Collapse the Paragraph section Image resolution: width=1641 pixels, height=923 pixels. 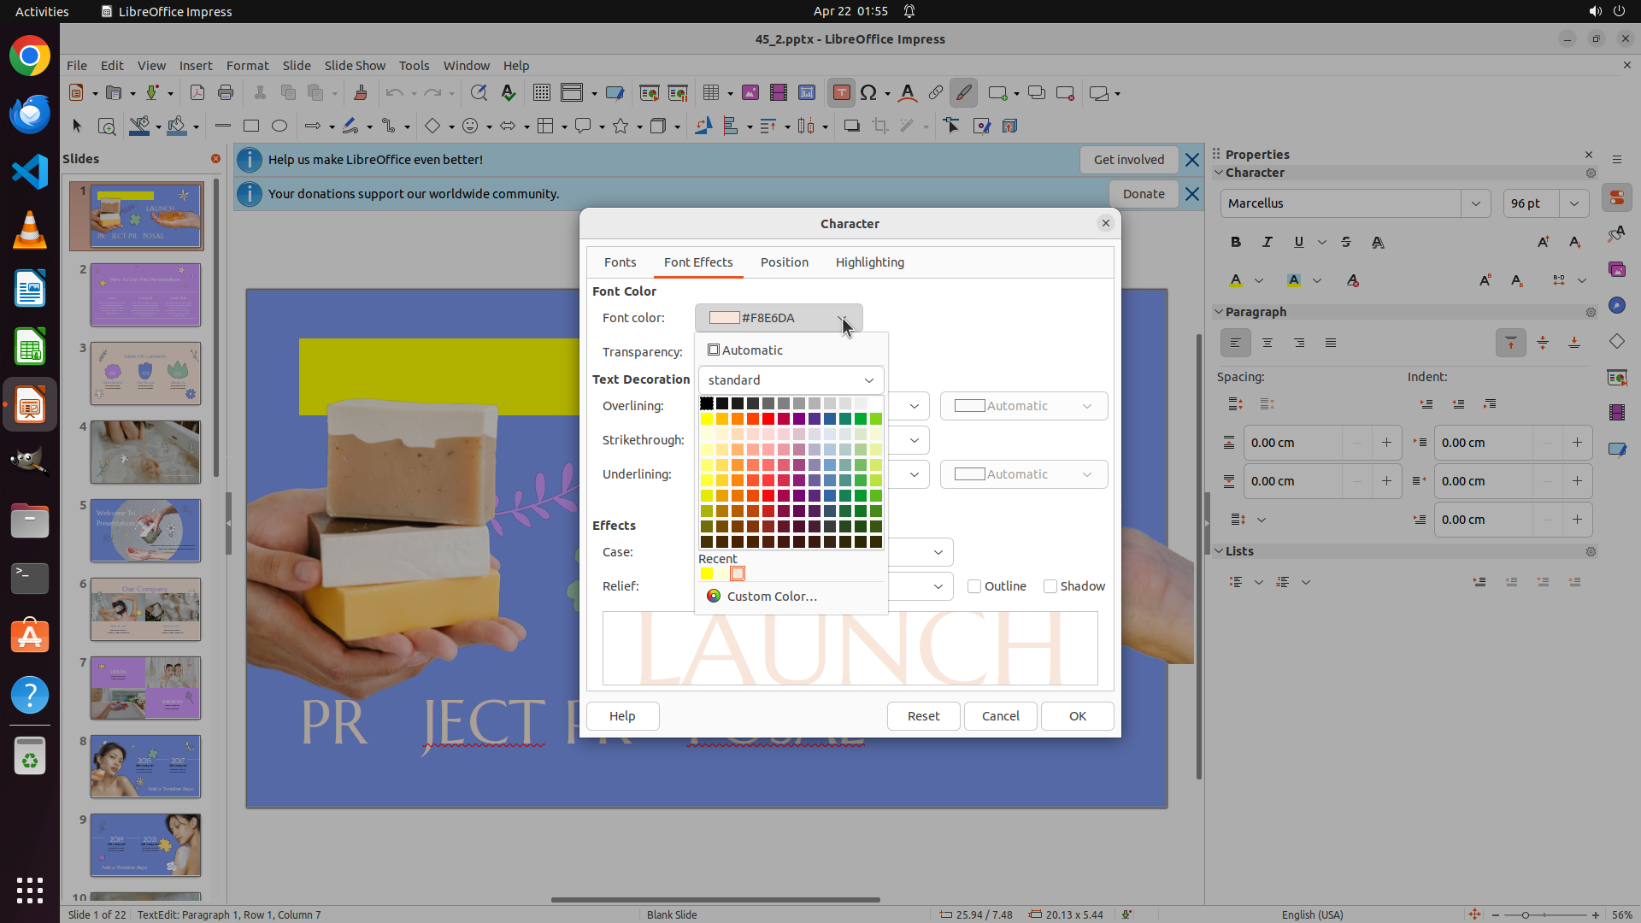1220,312
